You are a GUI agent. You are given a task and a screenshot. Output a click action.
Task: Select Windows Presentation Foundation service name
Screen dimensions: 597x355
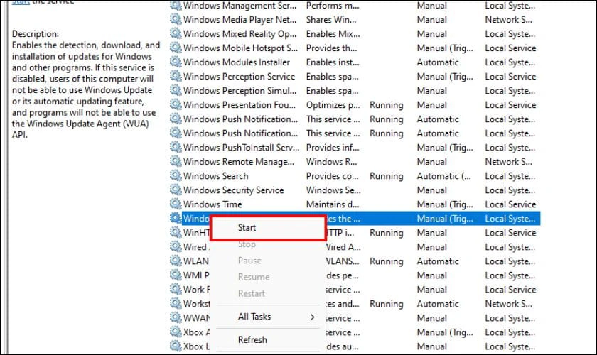coord(239,104)
